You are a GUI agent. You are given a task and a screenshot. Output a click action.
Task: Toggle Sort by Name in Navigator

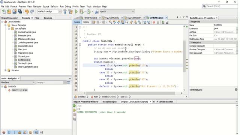36,132
